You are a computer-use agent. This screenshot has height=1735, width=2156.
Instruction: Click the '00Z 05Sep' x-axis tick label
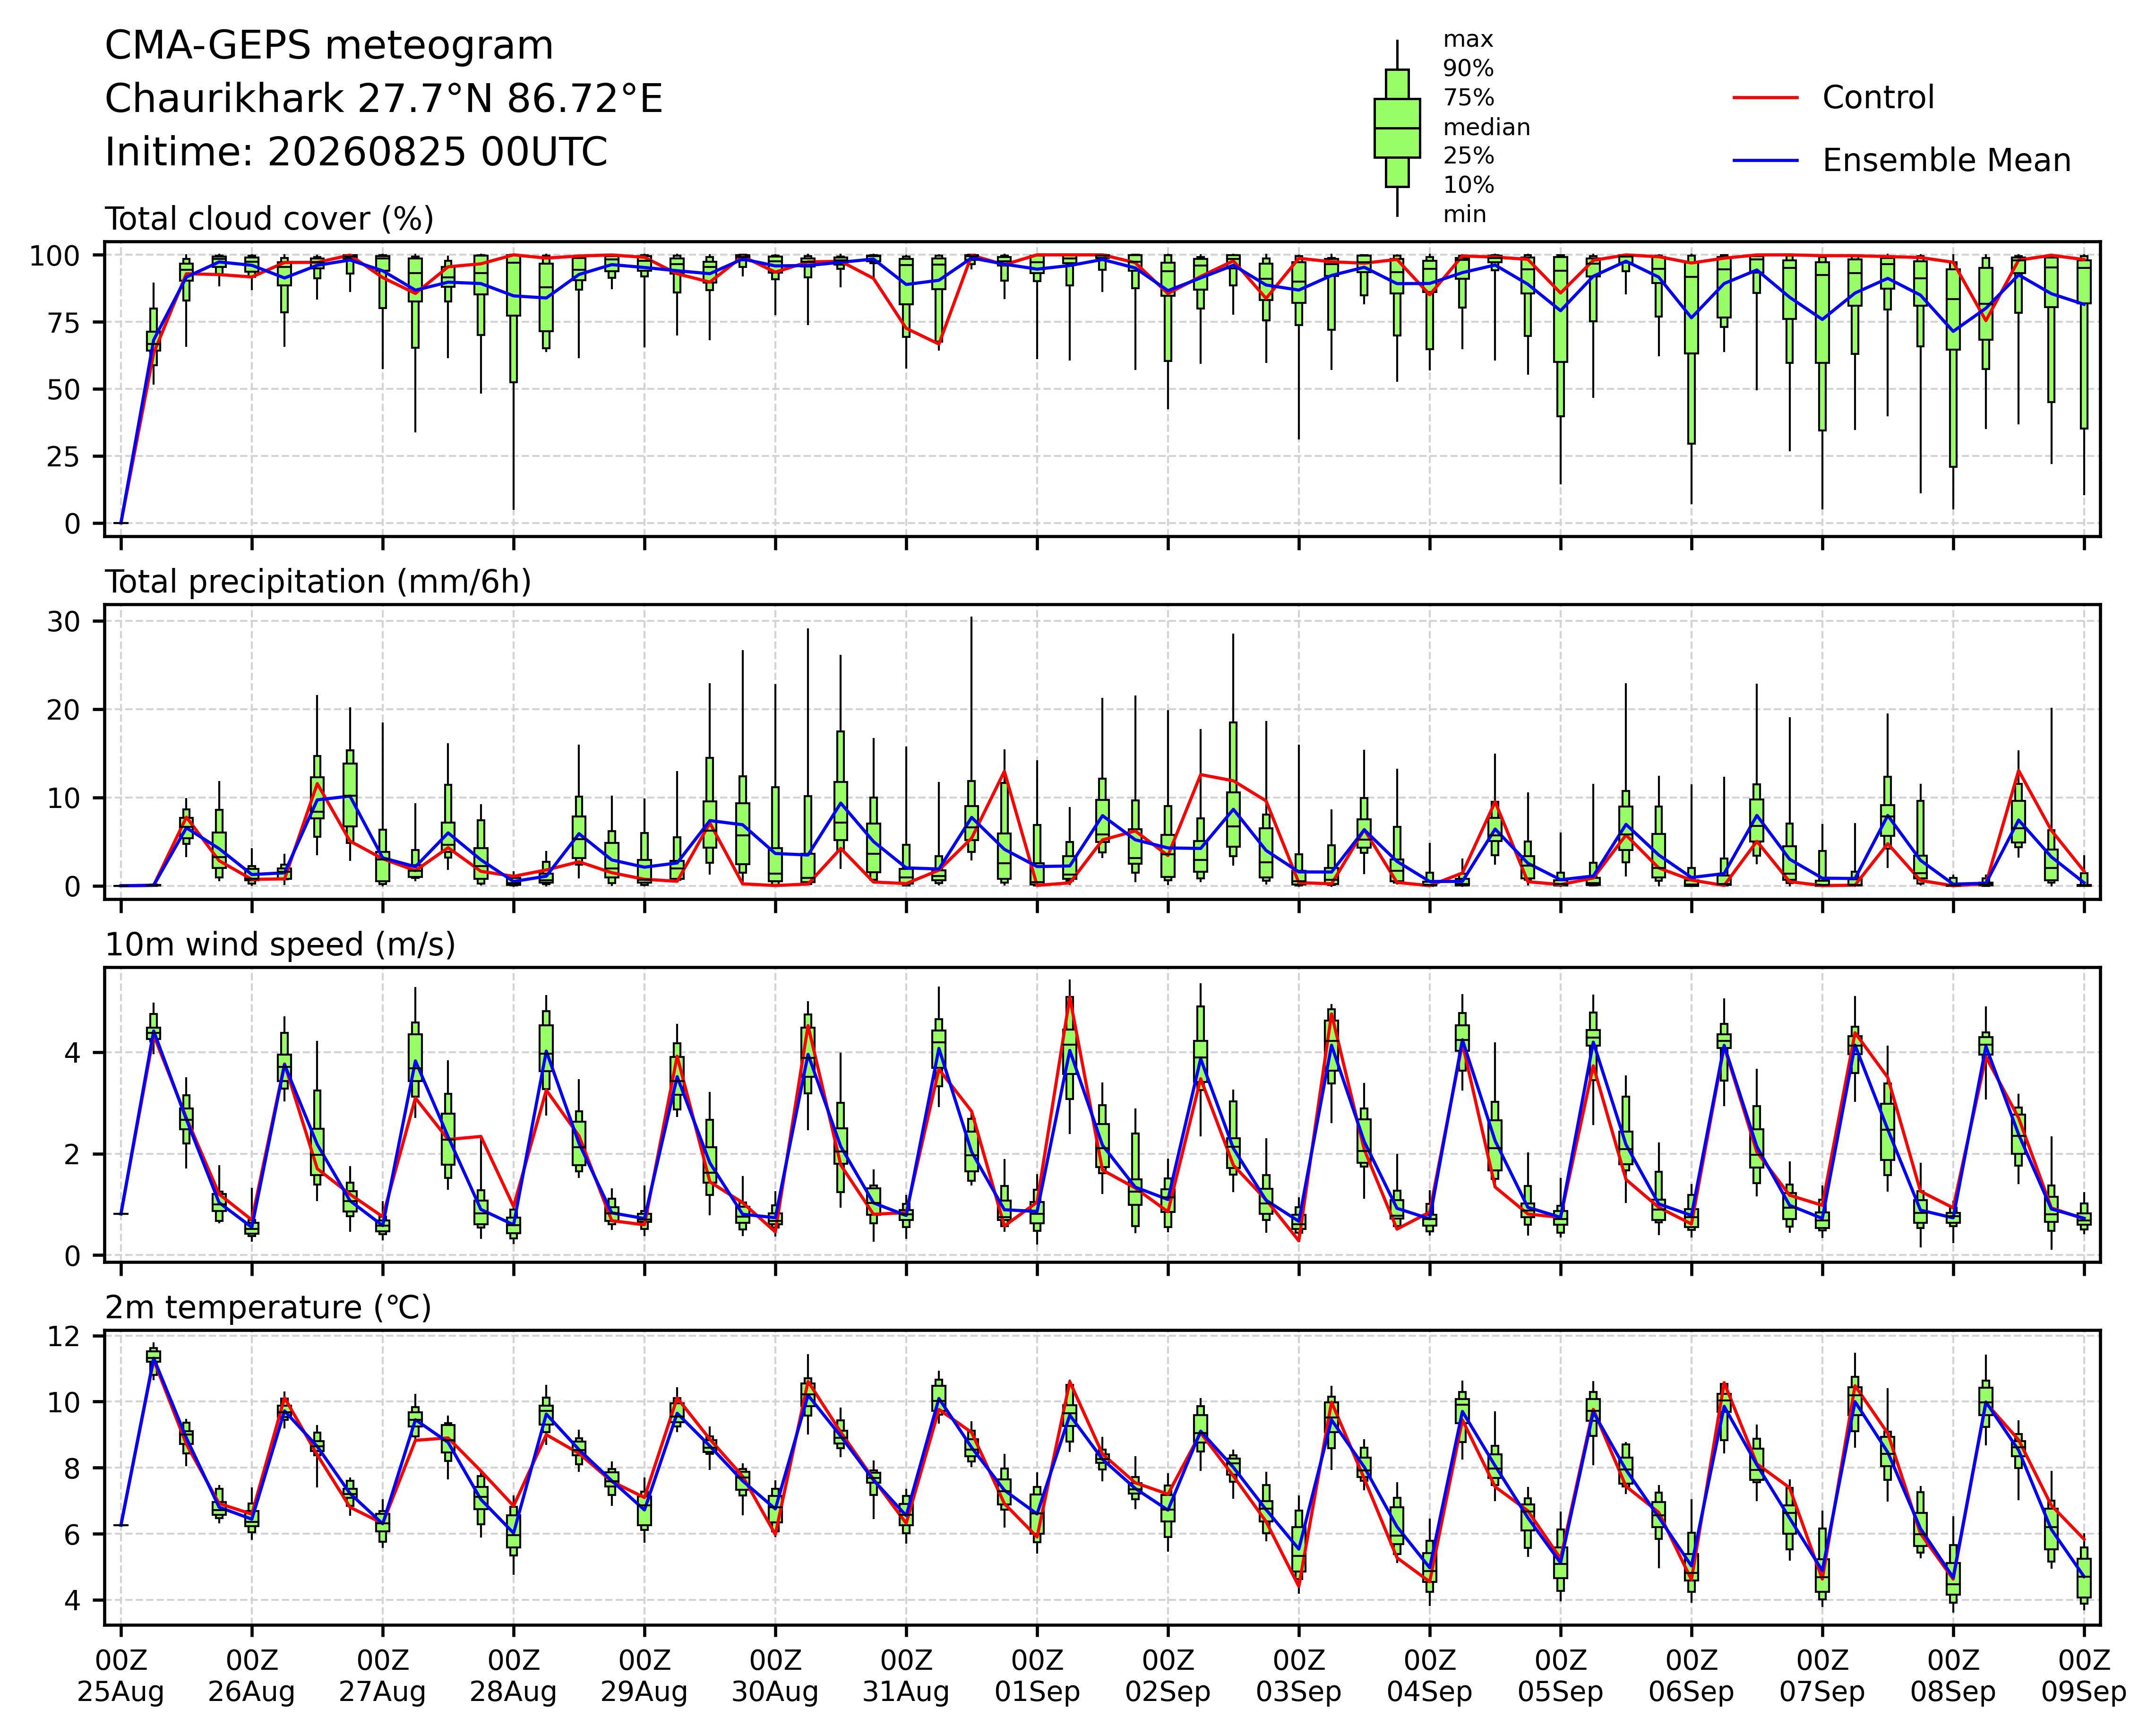[1560, 1676]
